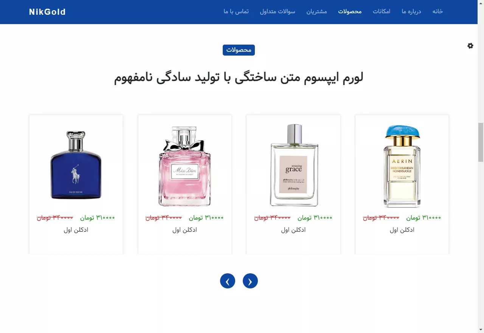Open the درباره ما menu item
The height and width of the screenshot is (333, 484).
(411, 11)
